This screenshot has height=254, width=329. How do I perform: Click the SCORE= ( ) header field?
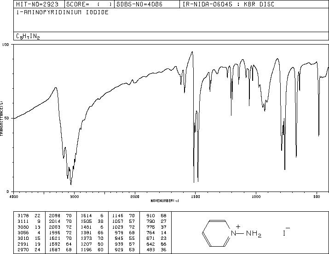(89, 4)
